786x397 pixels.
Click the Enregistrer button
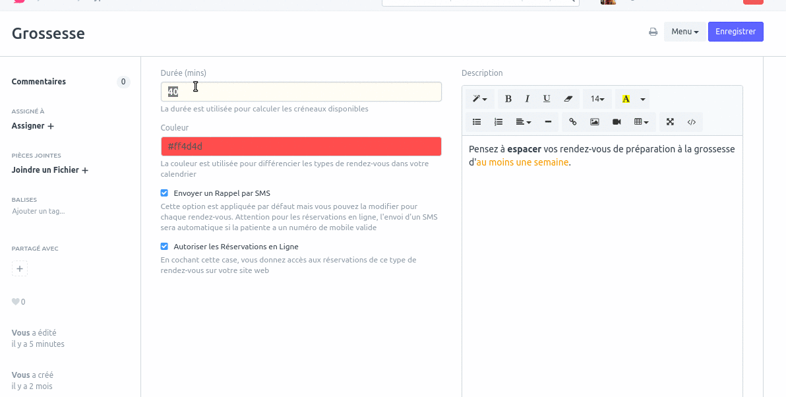coord(735,32)
